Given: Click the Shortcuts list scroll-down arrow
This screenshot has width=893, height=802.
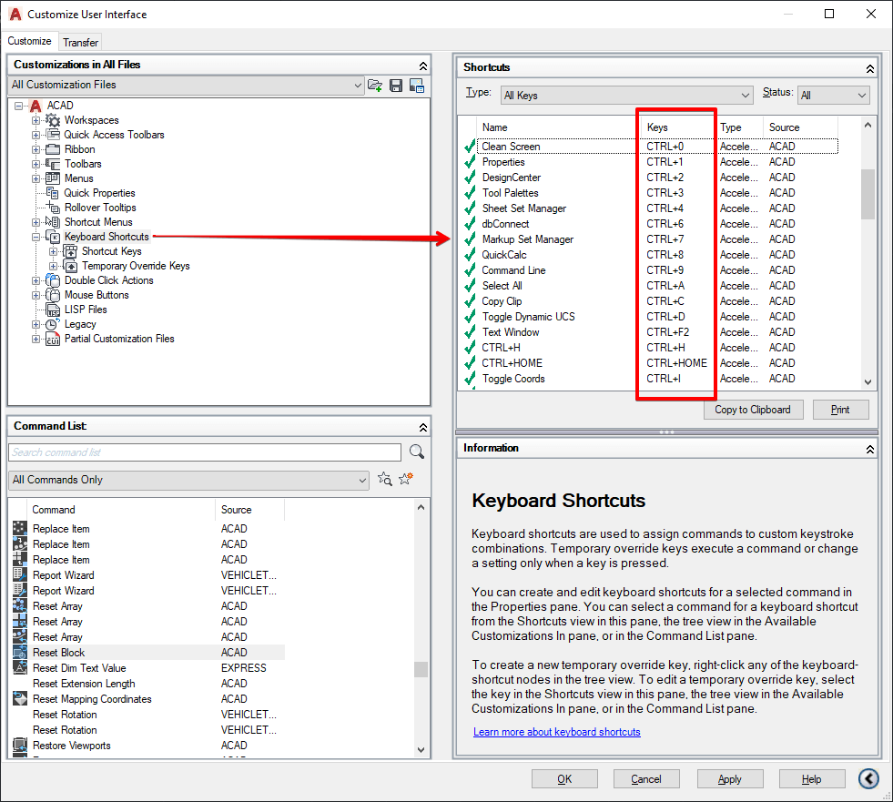Looking at the screenshot, I should 868,382.
